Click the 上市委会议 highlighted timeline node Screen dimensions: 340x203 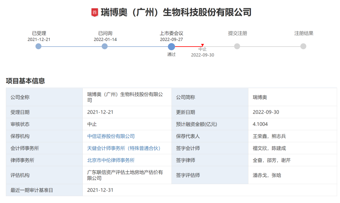pyautogui.click(x=171, y=47)
